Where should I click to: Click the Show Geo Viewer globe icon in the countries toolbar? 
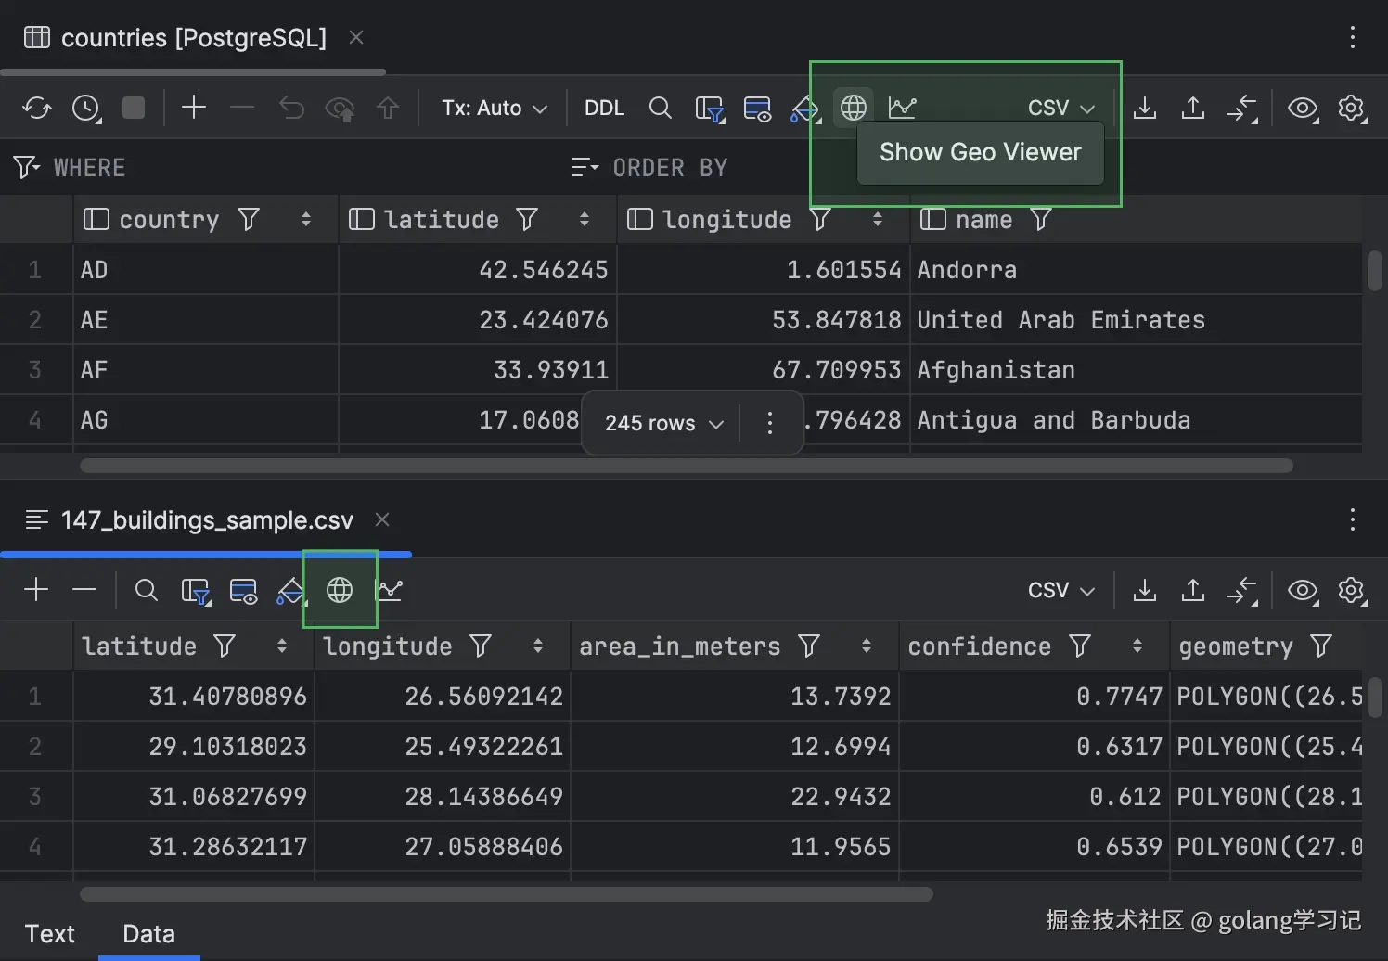[853, 109]
